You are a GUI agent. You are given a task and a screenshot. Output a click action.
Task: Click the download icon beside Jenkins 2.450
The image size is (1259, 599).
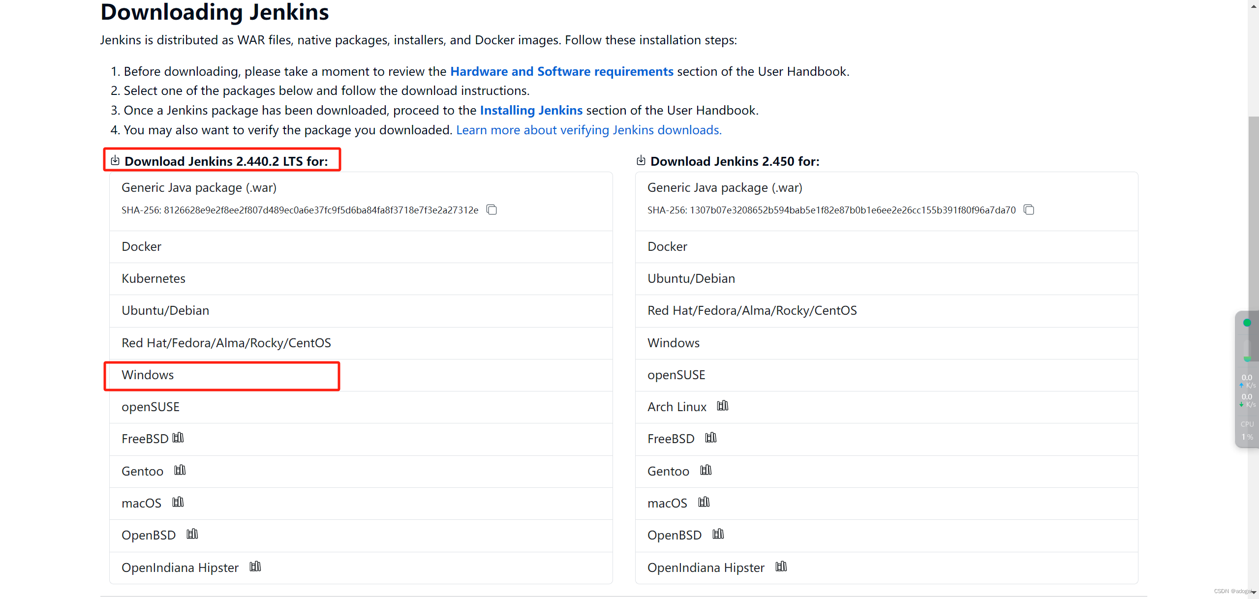pos(641,160)
